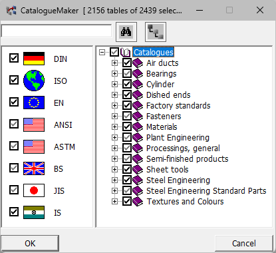The width and height of the screenshot is (276, 253).
Task: Click the search text field
Action: coord(57,31)
